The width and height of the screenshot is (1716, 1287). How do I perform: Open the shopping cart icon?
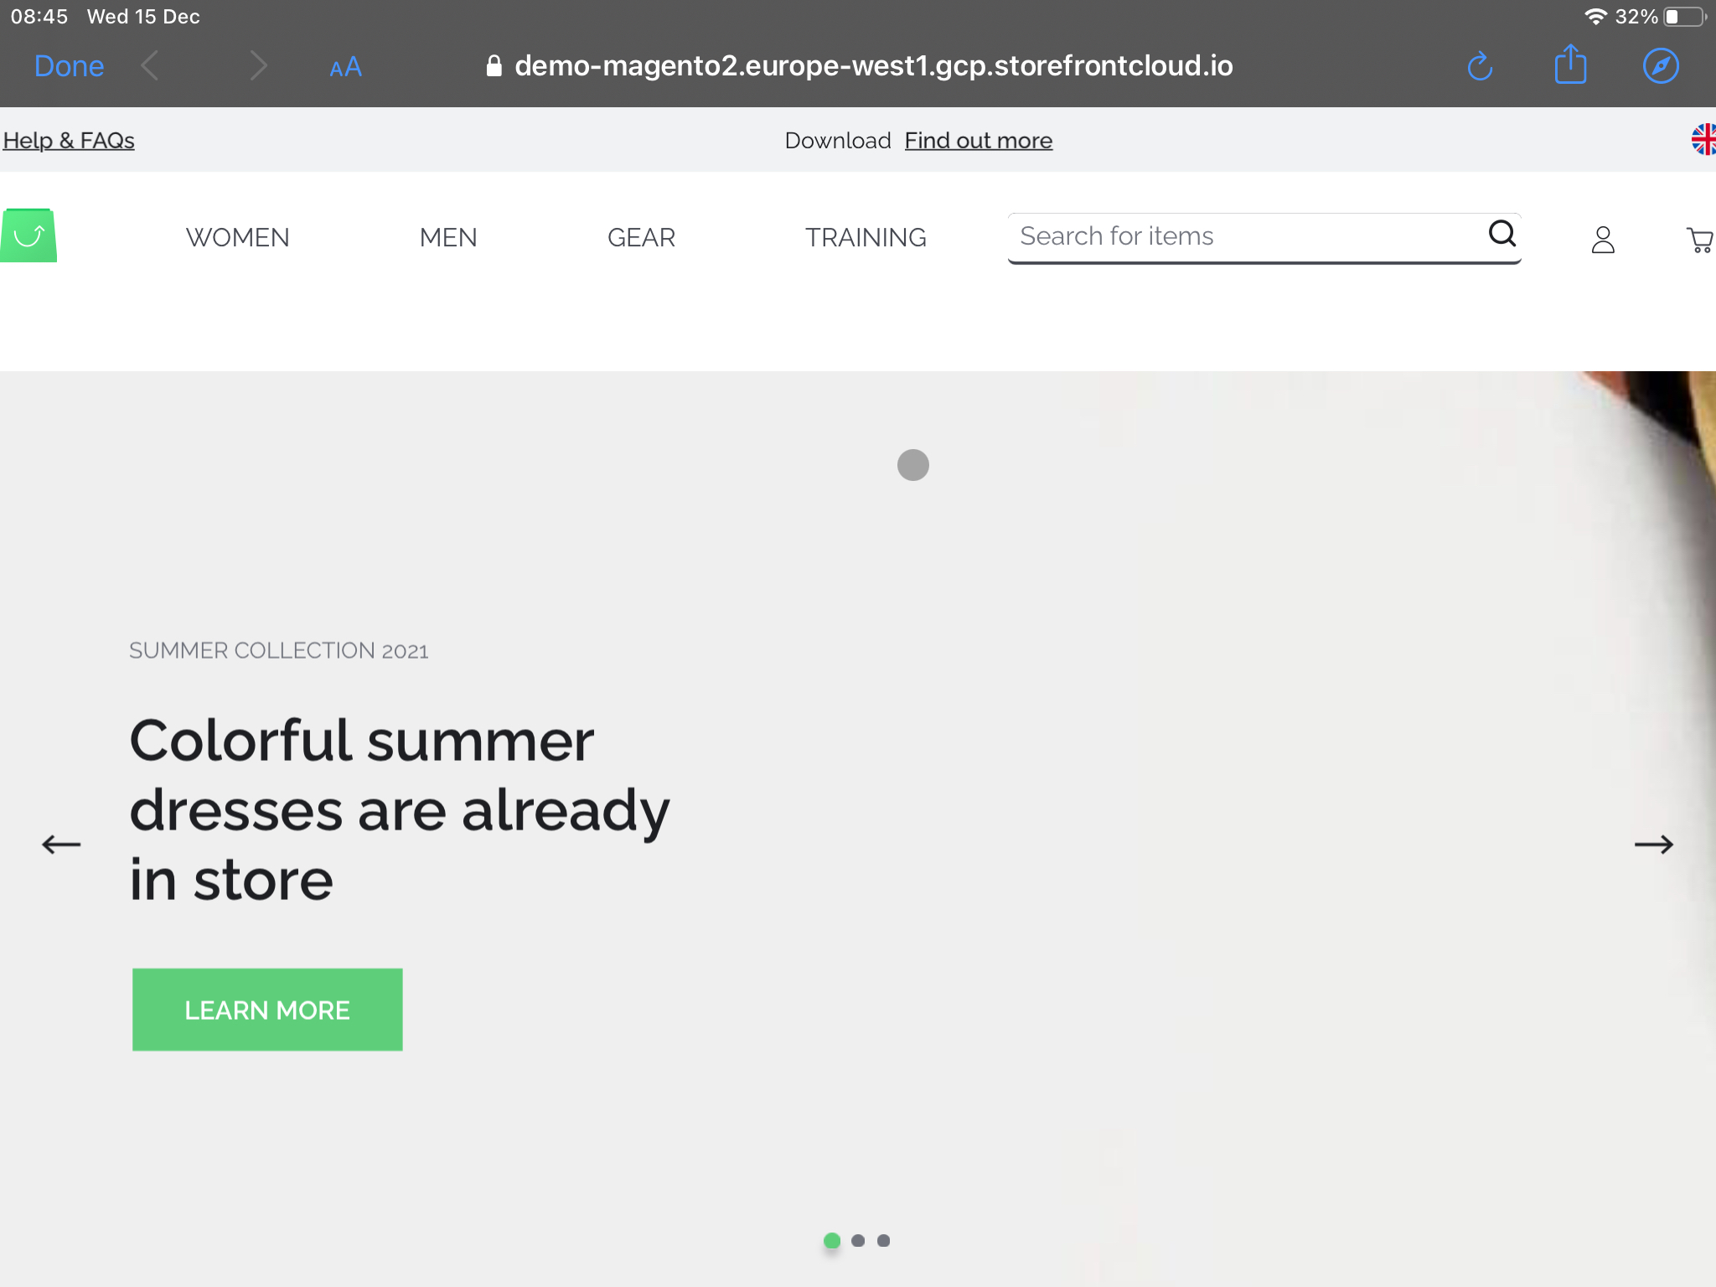1699,240
